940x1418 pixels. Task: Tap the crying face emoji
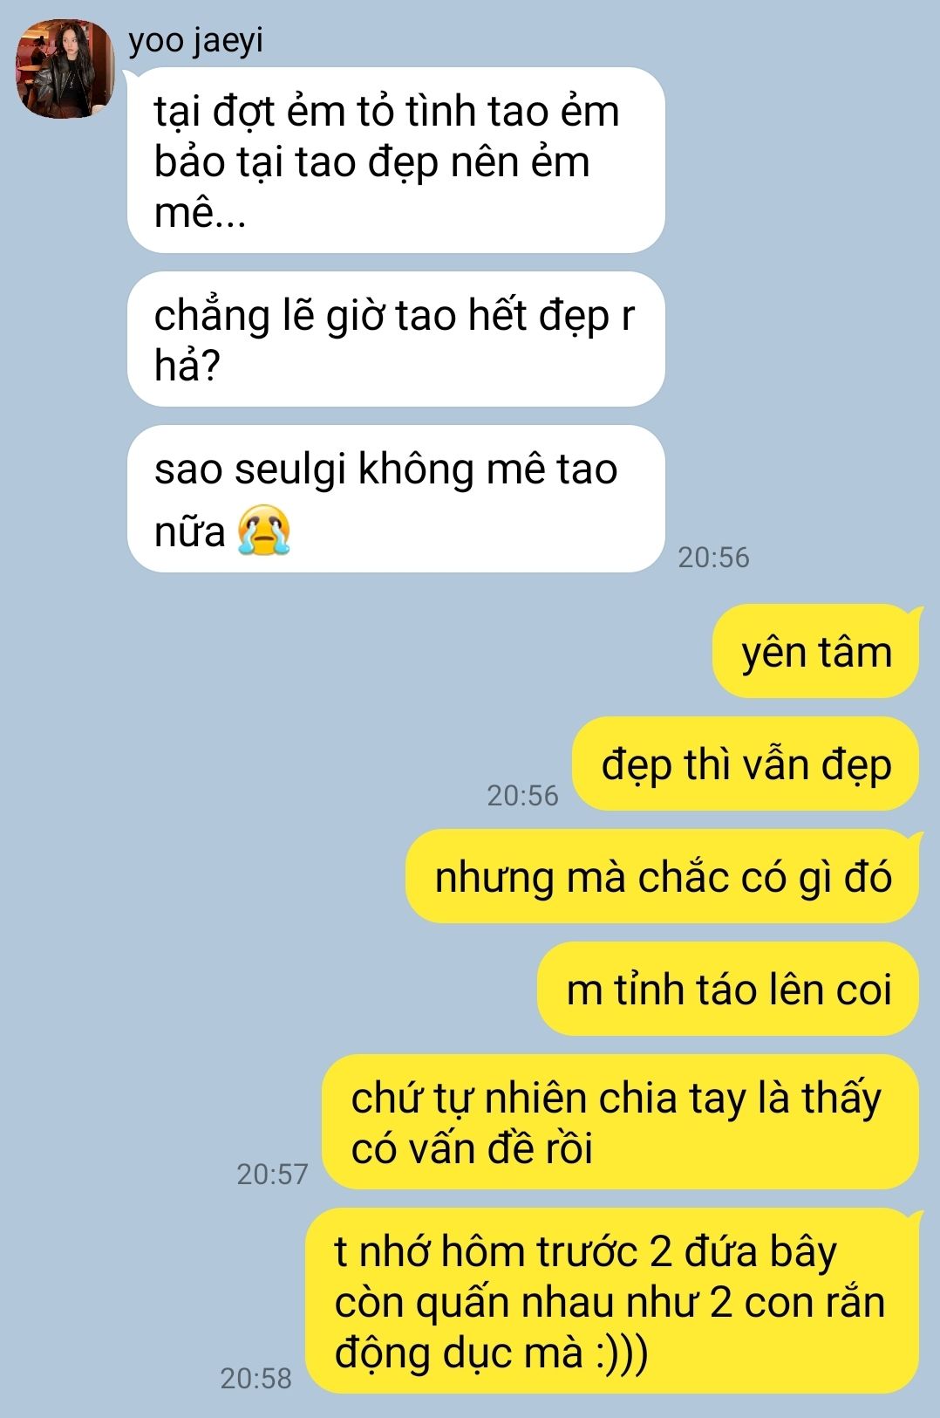pyautogui.click(x=264, y=531)
